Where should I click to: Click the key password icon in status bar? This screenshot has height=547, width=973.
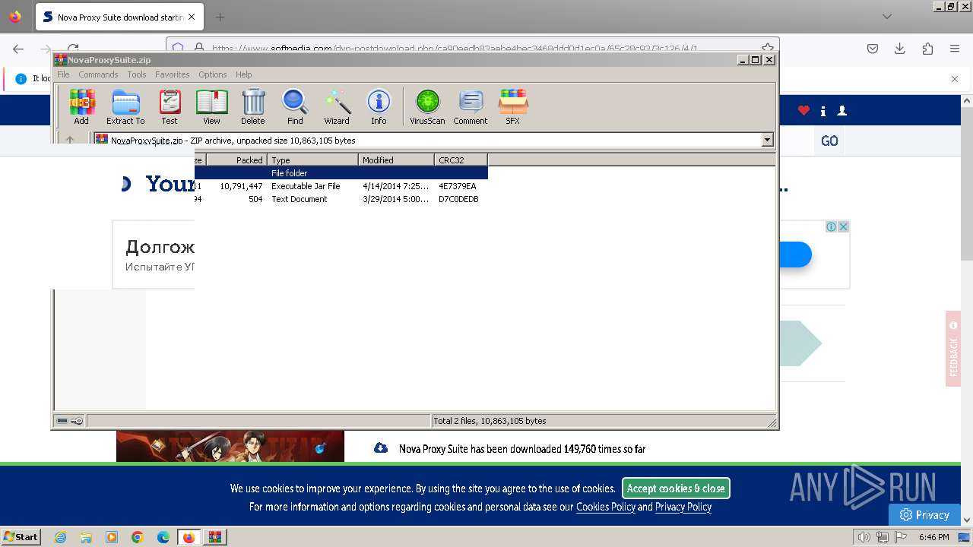click(x=77, y=421)
